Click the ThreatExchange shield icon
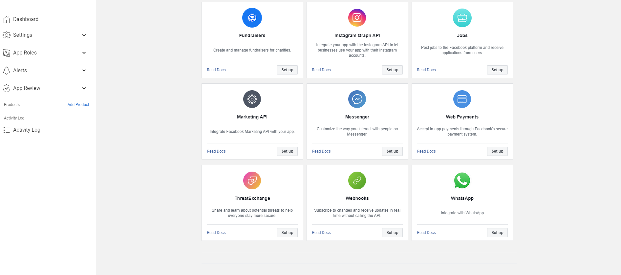 [252, 180]
